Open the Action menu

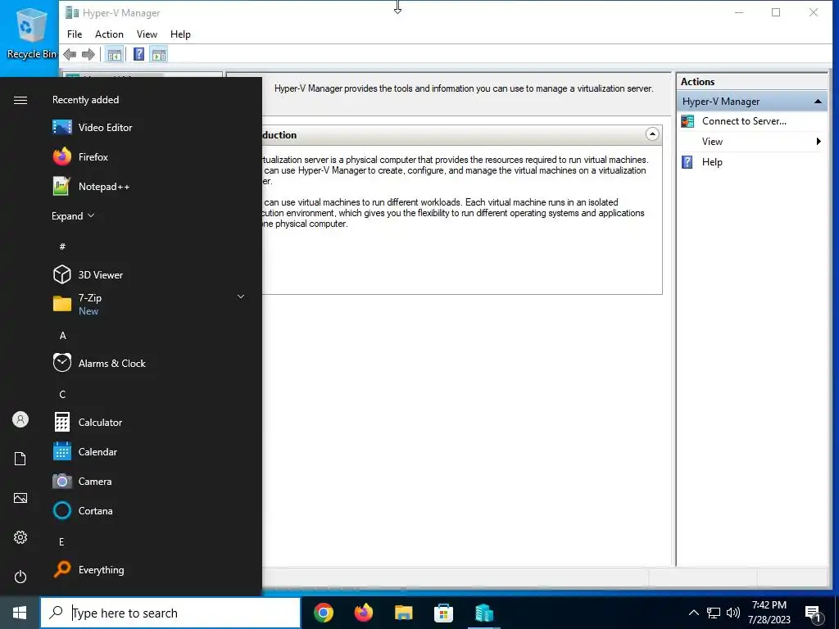109,34
